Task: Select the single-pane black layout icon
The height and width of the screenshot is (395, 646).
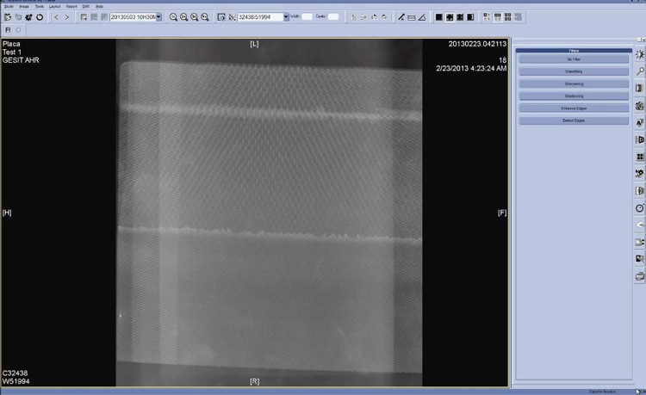Action: pyautogui.click(x=439, y=17)
